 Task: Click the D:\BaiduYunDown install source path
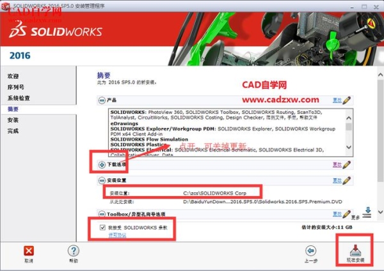click(262, 202)
